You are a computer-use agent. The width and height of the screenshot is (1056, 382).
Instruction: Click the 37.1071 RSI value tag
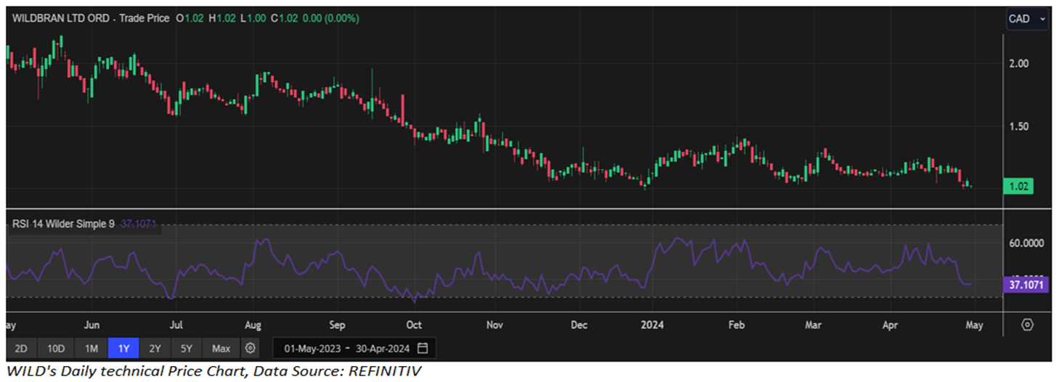[1027, 285]
